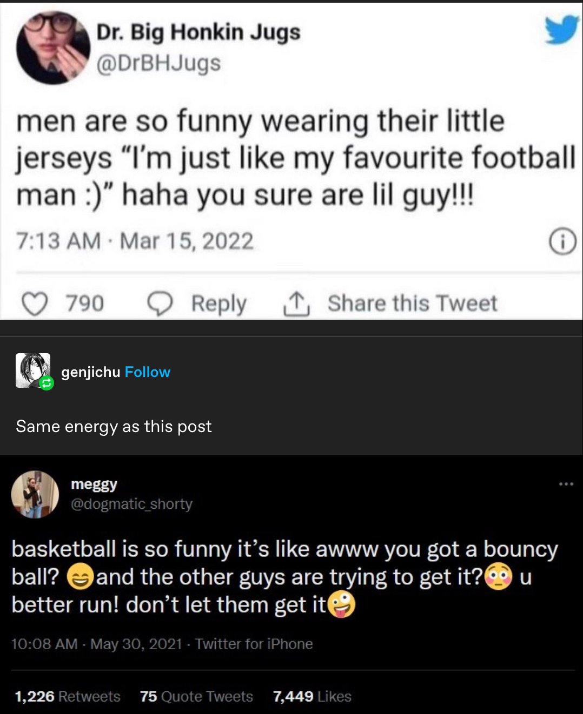Click the Twitter bird logo
Viewport: 583px width, 714px height.
[x=561, y=29]
